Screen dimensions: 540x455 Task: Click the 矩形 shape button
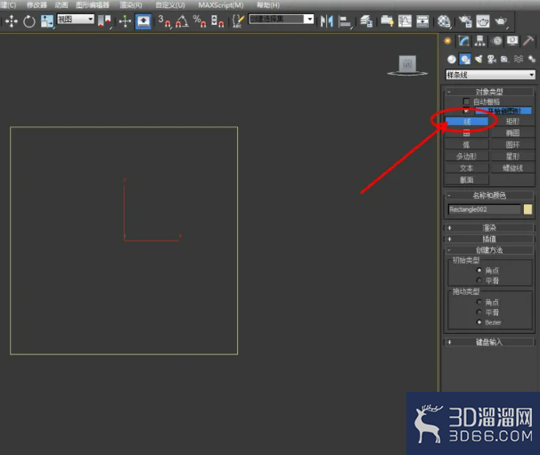(512, 121)
